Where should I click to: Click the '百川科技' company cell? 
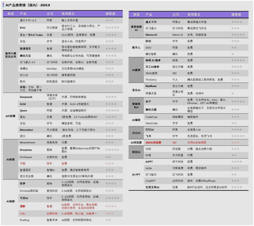point(52,75)
